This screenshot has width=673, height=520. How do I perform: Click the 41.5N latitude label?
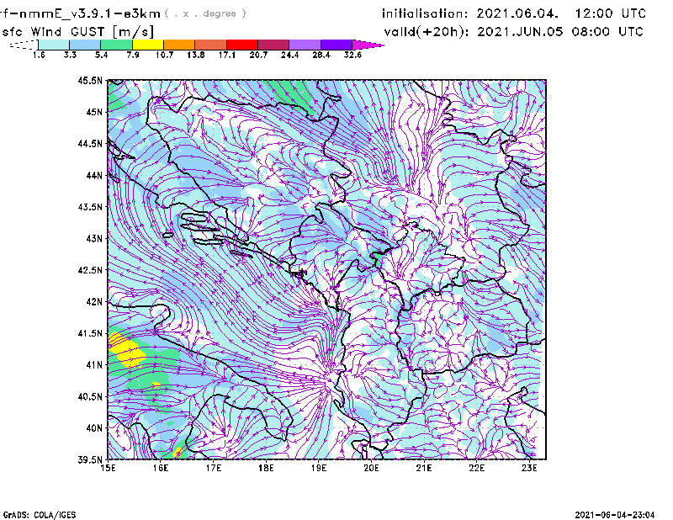pyautogui.click(x=90, y=333)
